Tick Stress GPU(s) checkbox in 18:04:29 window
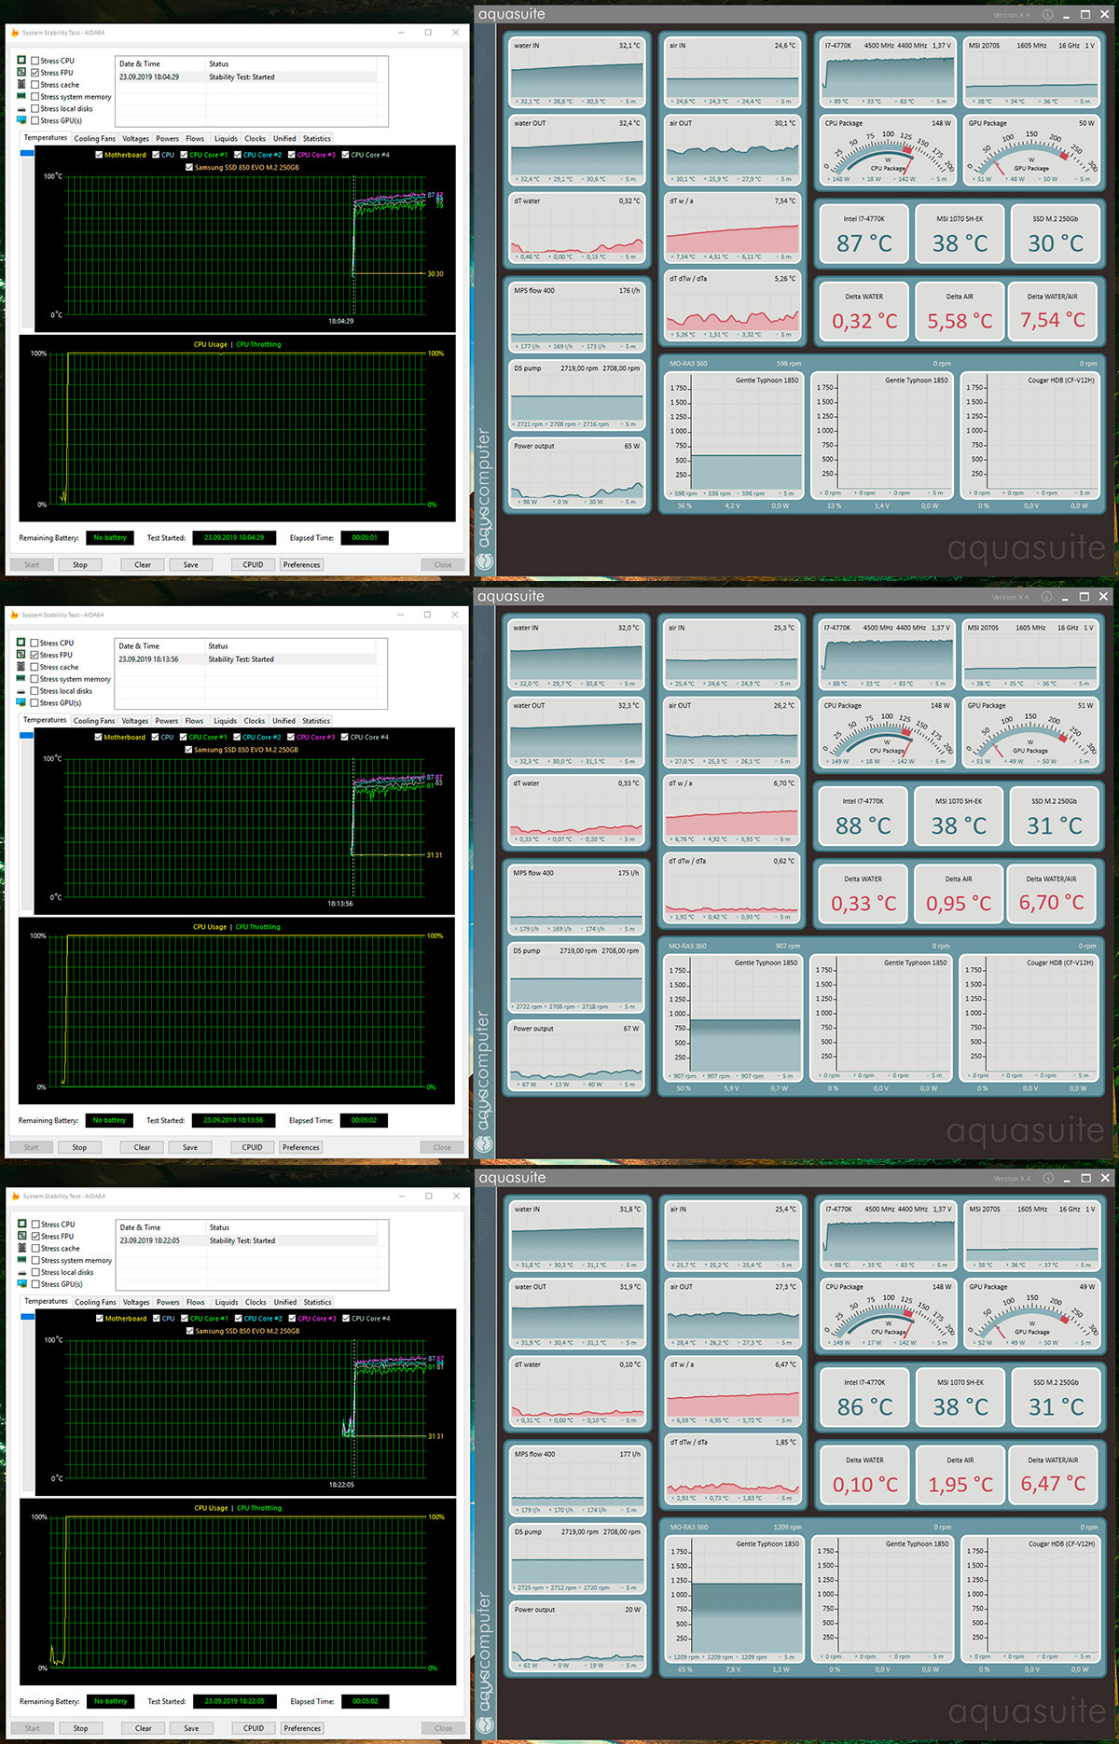This screenshot has width=1119, height=1744. click(x=35, y=120)
